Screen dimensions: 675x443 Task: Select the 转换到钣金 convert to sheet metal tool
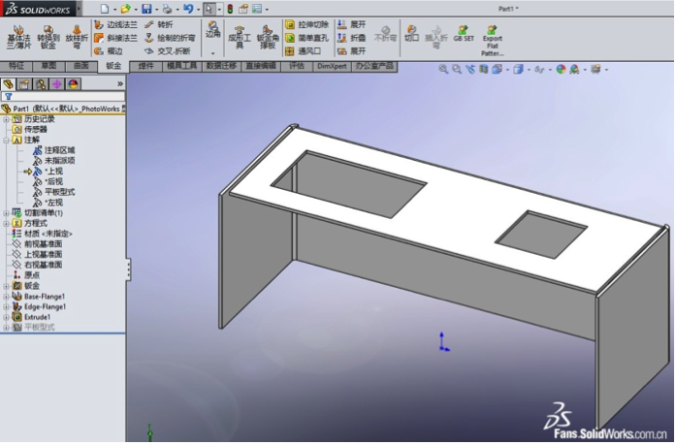[x=48, y=35]
